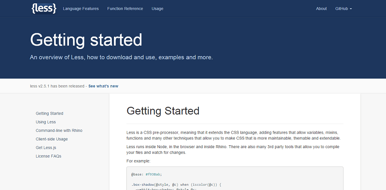Jump to Getting Started in sidebar

click(x=50, y=114)
